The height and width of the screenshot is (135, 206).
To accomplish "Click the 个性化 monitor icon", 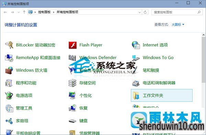I will click(72, 95).
